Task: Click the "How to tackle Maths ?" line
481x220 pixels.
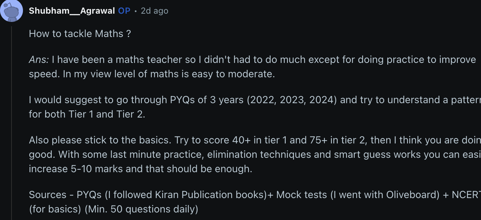Action: (80, 34)
